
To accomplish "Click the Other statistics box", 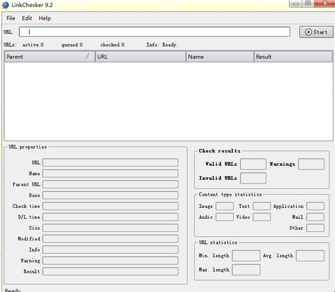I will pos(315,228).
